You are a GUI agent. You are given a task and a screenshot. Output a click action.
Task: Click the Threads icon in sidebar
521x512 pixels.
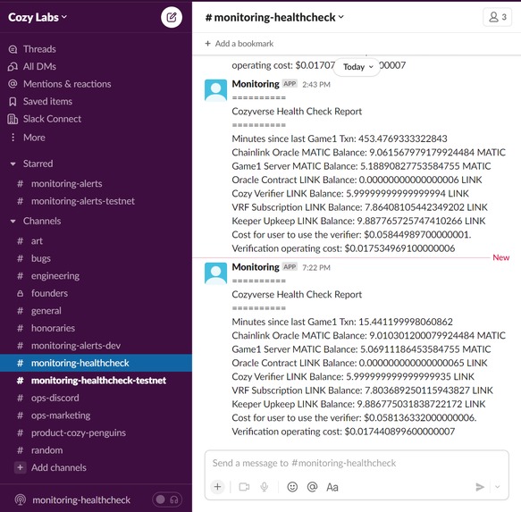click(13, 49)
